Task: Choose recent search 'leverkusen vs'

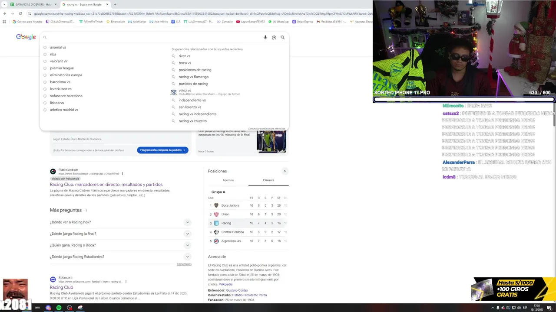Action: (x=60, y=89)
